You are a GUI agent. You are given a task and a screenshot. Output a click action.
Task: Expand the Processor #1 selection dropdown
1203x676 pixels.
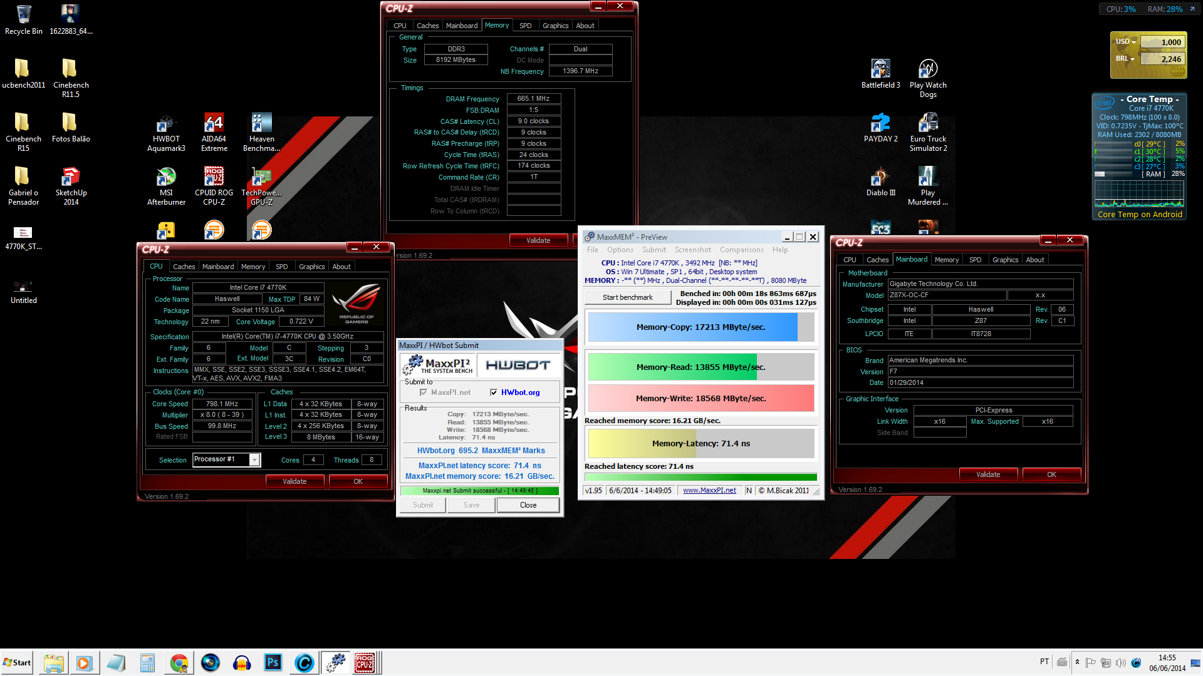coord(254,460)
